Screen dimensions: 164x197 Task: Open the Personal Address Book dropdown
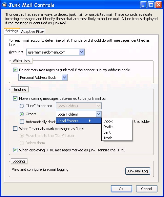pos(43,77)
